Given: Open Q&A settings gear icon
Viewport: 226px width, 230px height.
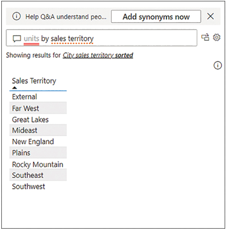Looking at the screenshot, I should click(216, 37).
